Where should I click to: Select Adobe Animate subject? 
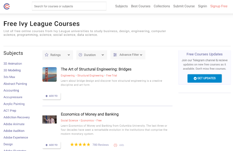pos(14,124)
